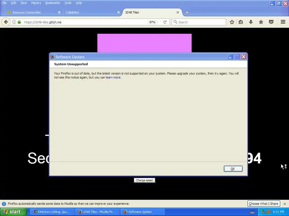289x216 pixels.
Task: Restore down the Firefox window
Action: pyautogui.click(x=279, y=3)
